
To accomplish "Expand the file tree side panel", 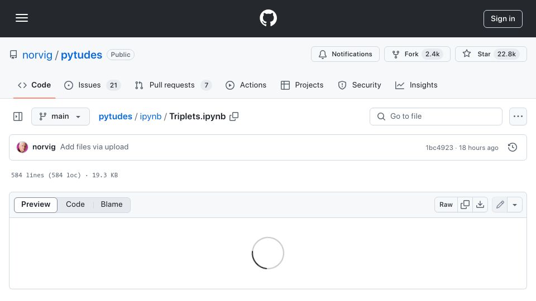I will 18,116.
